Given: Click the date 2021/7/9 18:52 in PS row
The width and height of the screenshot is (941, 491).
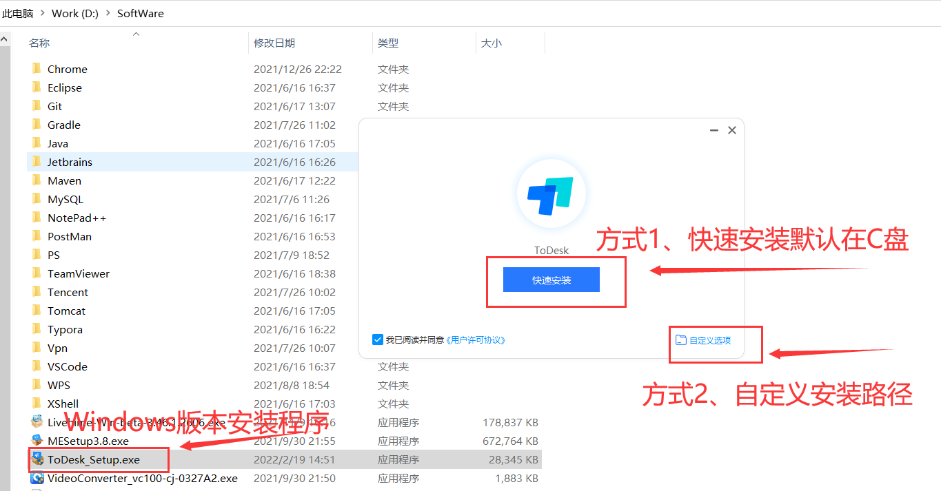Looking at the screenshot, I should (292, 255).
